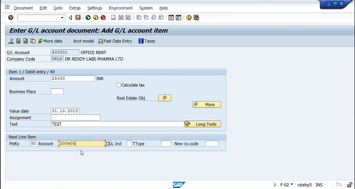Click the Taxes button
This screenshot has height=189, width=355.
147,41
